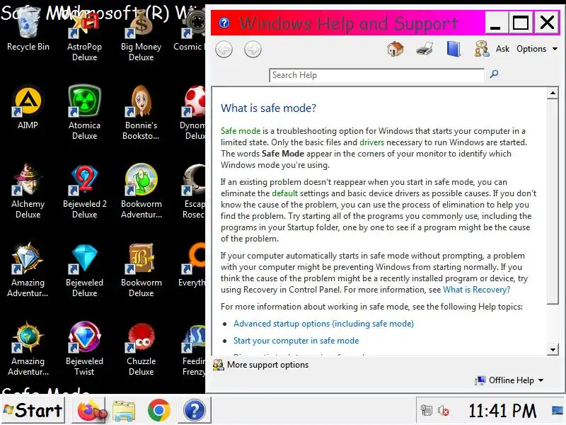Open Bonnie's Bookstore shortcut

(x=141, y=113)
